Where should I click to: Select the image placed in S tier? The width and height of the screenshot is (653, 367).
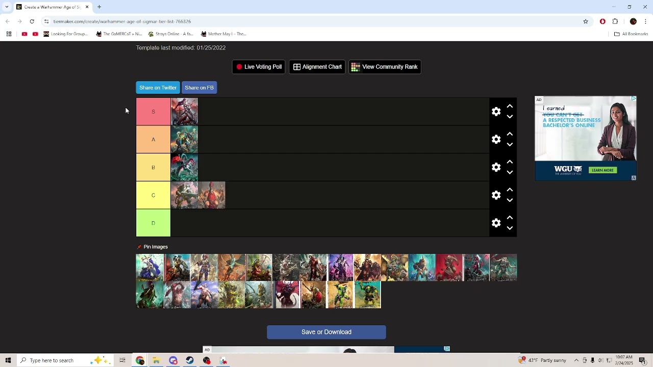pyautogui.click(x=184, y=112)
